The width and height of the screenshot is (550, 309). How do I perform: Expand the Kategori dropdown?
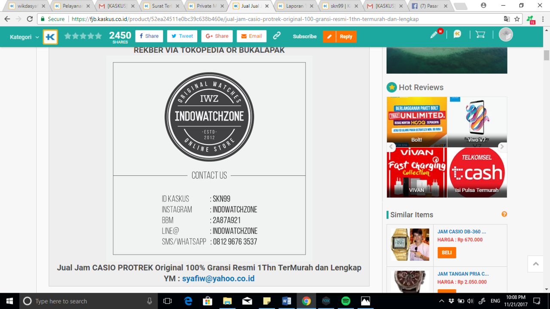(x=24, y=37)
